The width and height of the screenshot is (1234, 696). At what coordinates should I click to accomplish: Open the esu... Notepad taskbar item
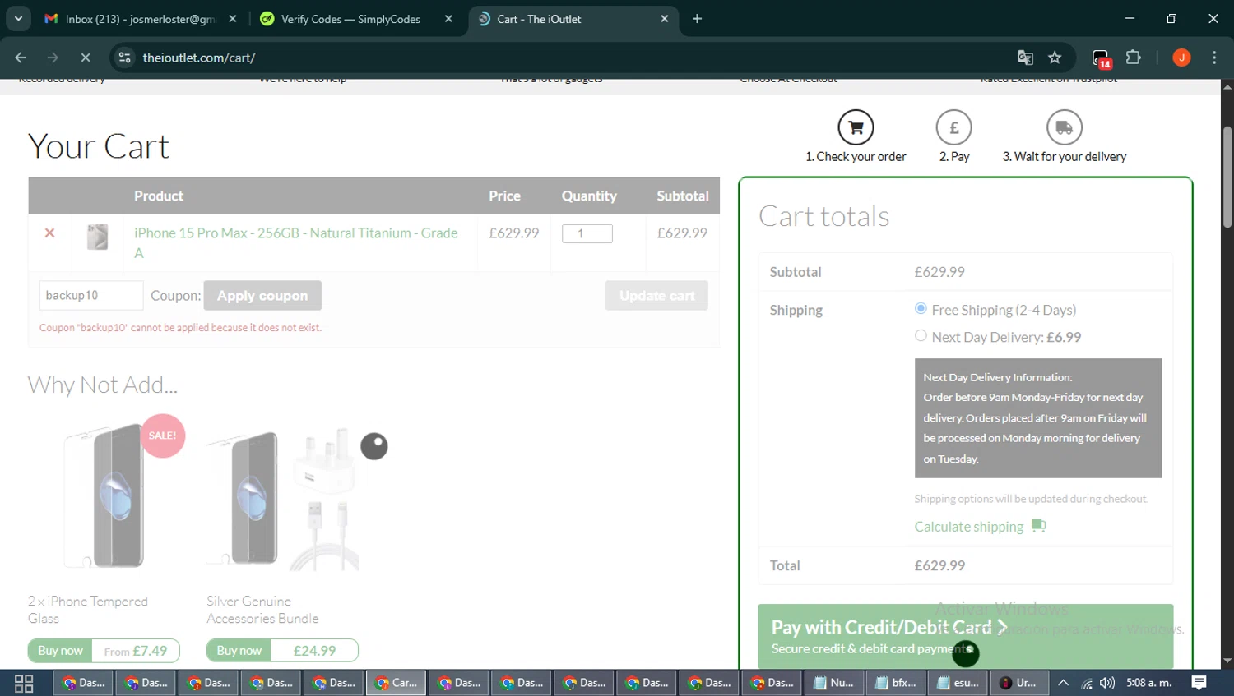tap(958, 683)
